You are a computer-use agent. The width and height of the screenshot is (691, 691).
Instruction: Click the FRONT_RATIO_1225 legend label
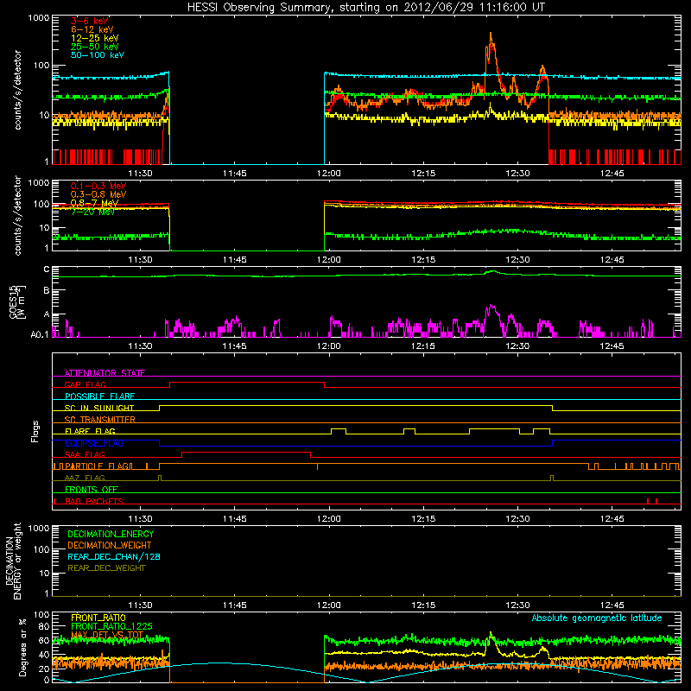(x=111, y=626)
